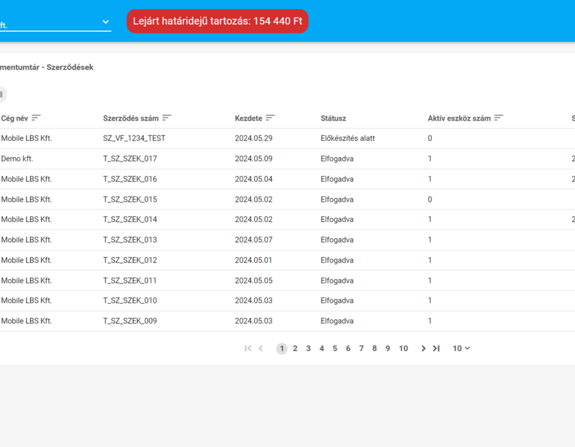Screen dimensions: 575x447
Task: Click start date 2024.05.04
Action: point(254,179)
